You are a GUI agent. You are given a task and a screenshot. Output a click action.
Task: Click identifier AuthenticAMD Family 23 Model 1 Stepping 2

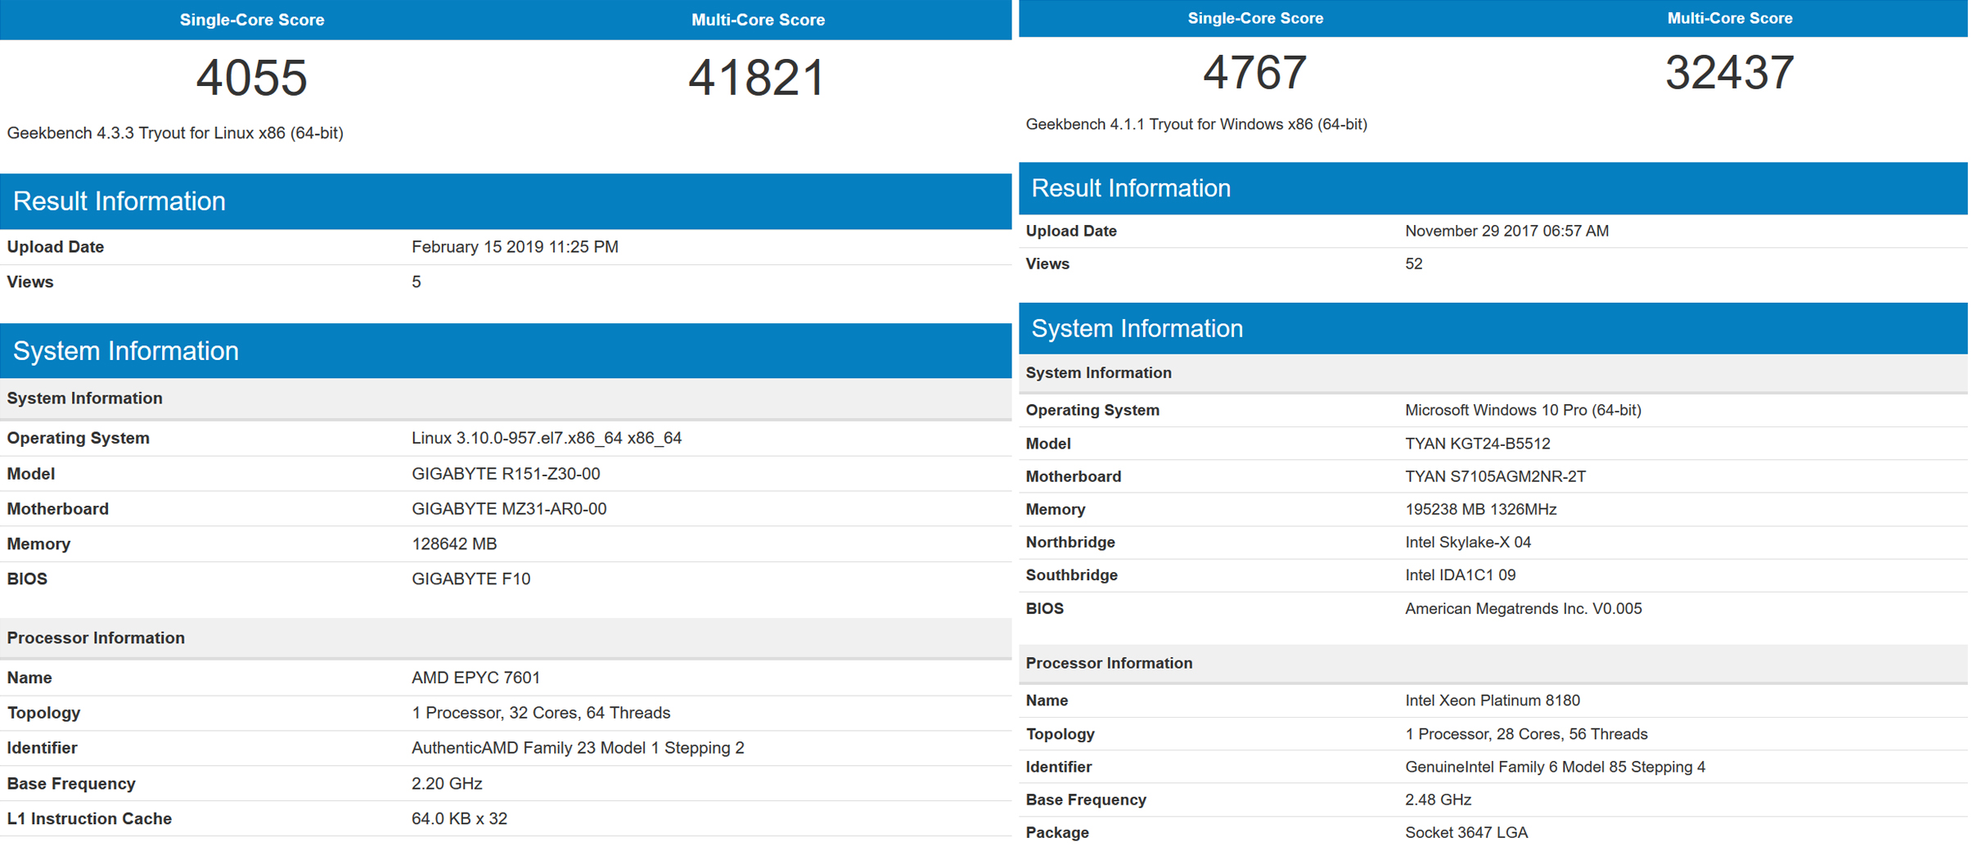click(x=578, y=748)
